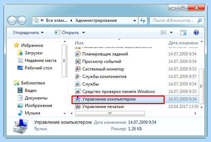Image resolution: width=211 pixels, height=142 pixels.
Task: Click the Музыка note icon
Action: coord(20,113)
